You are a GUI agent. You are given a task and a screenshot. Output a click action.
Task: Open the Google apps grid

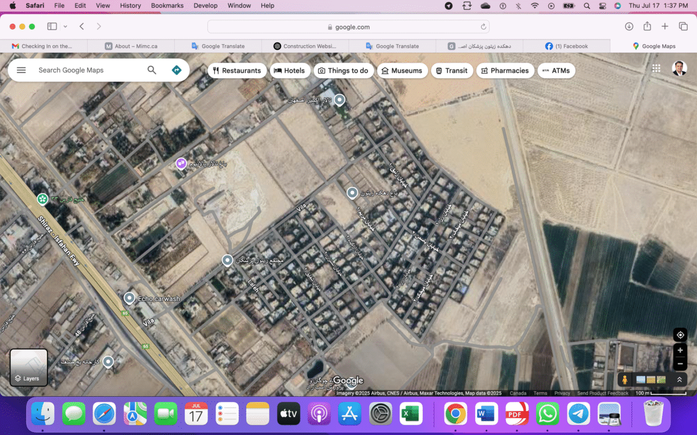click(656, 68)
